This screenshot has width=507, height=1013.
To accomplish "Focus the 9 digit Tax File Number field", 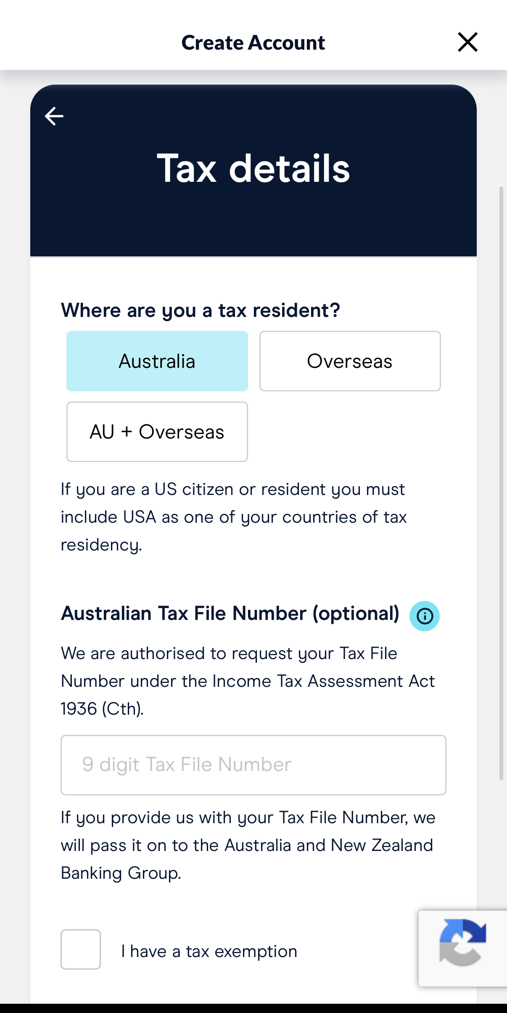I will [x=253, y=765].
